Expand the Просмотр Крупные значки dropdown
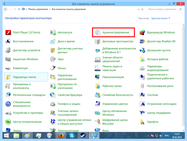The width and height of the screenshot is (187, 141). (x=161, y=18)
